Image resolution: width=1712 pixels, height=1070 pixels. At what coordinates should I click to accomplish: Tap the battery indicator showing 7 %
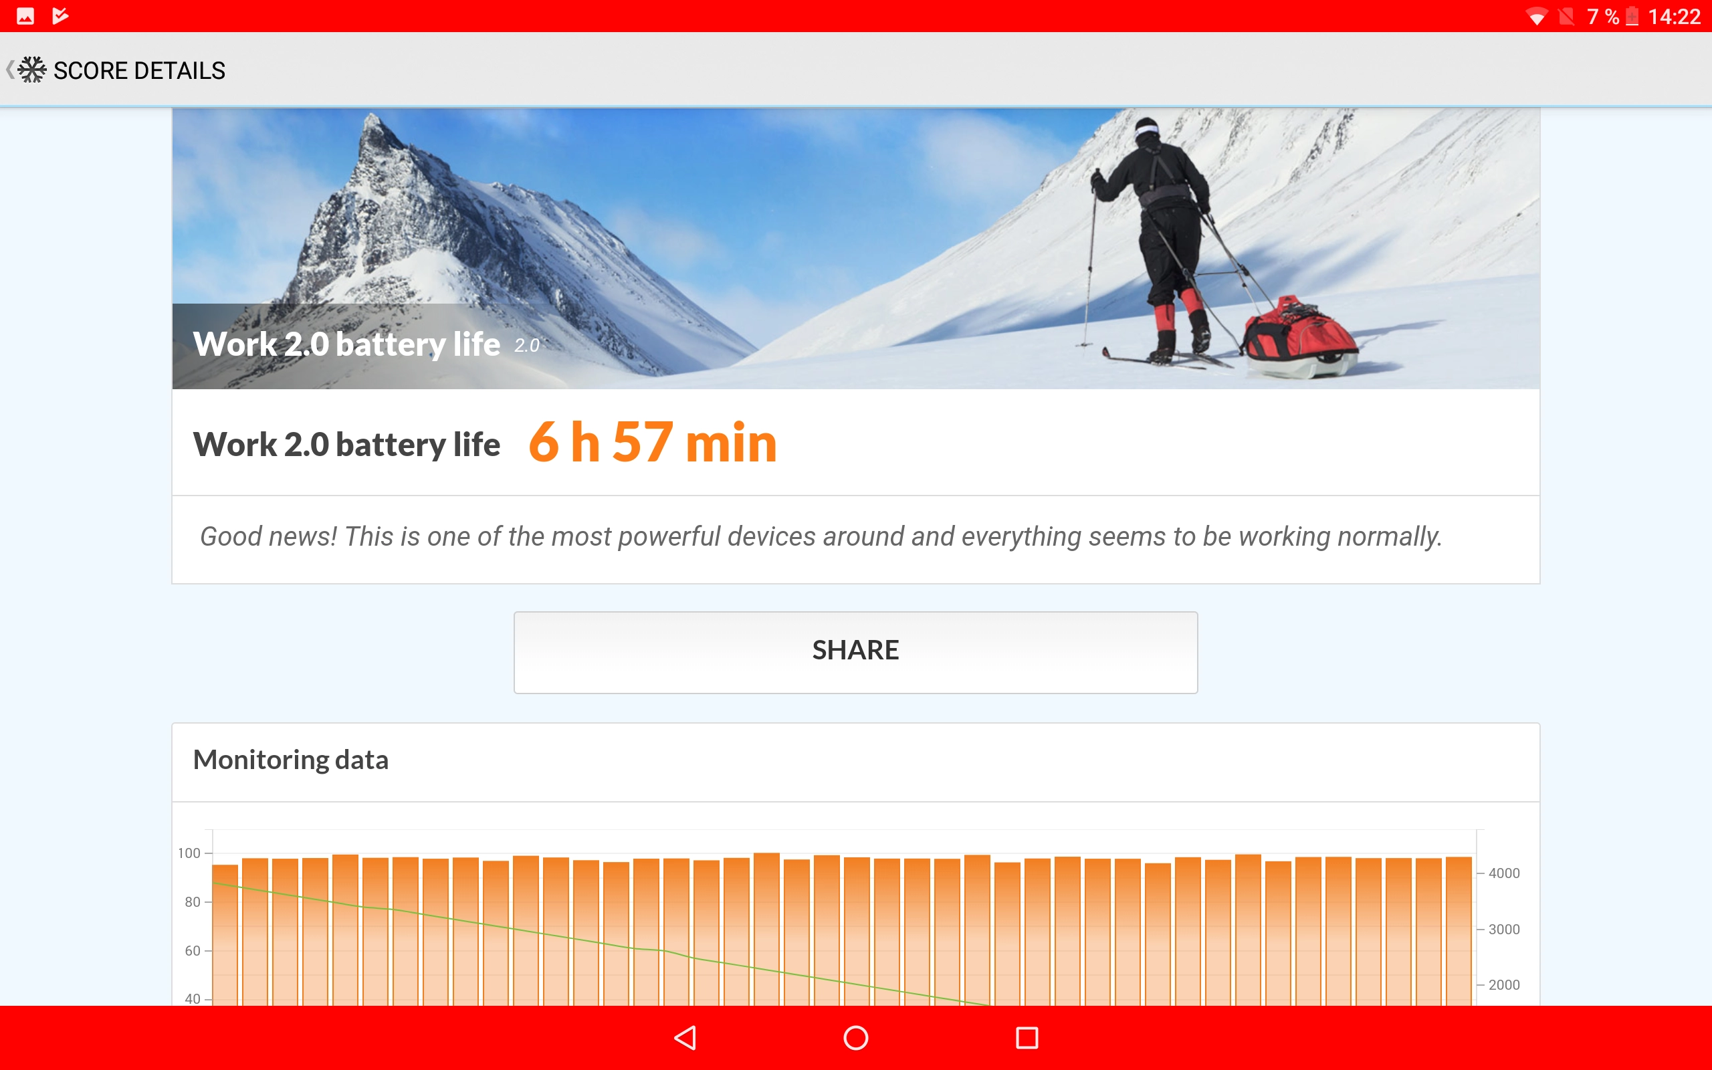(x=1612, y=16)
